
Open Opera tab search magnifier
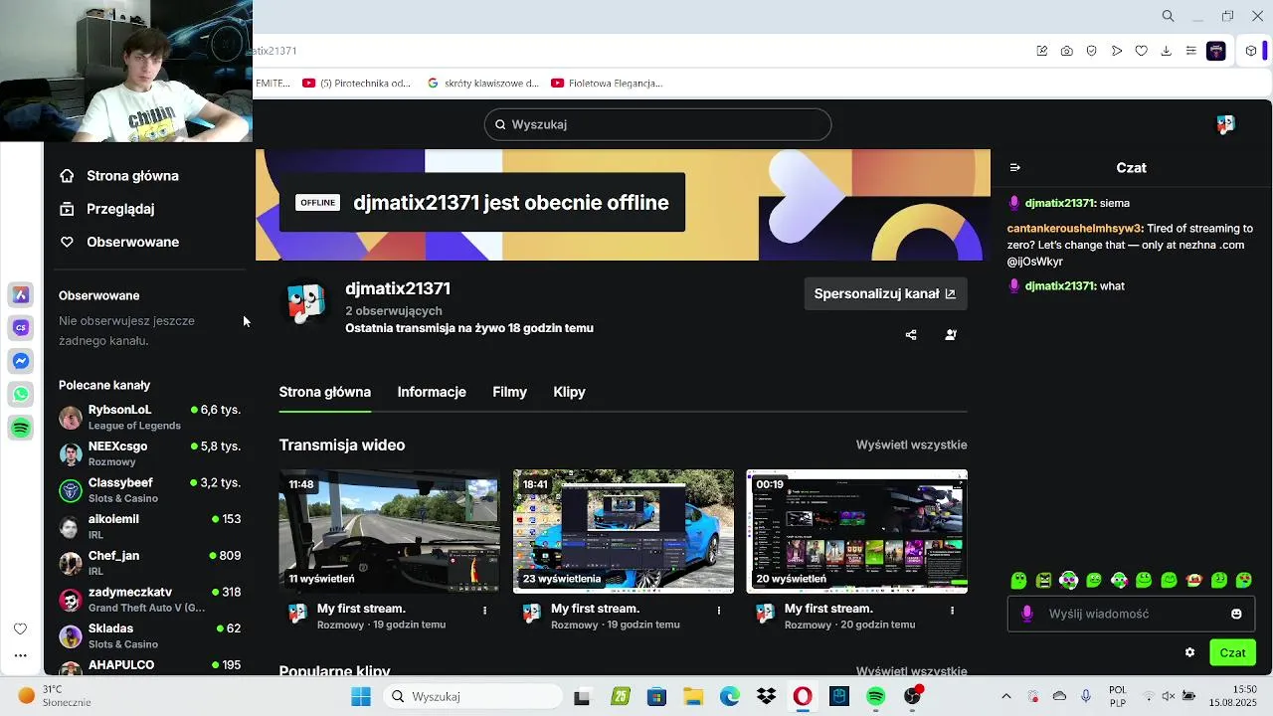coord(1169,16)
